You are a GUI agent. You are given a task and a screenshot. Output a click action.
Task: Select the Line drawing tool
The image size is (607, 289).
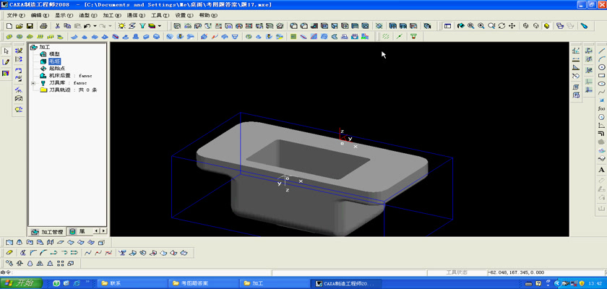pos(601,51)
